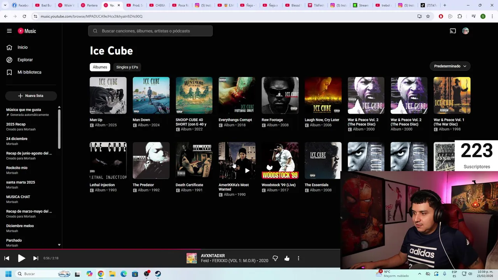
Task: Click the now playing album thumbnail
Action: pos(191,258)
